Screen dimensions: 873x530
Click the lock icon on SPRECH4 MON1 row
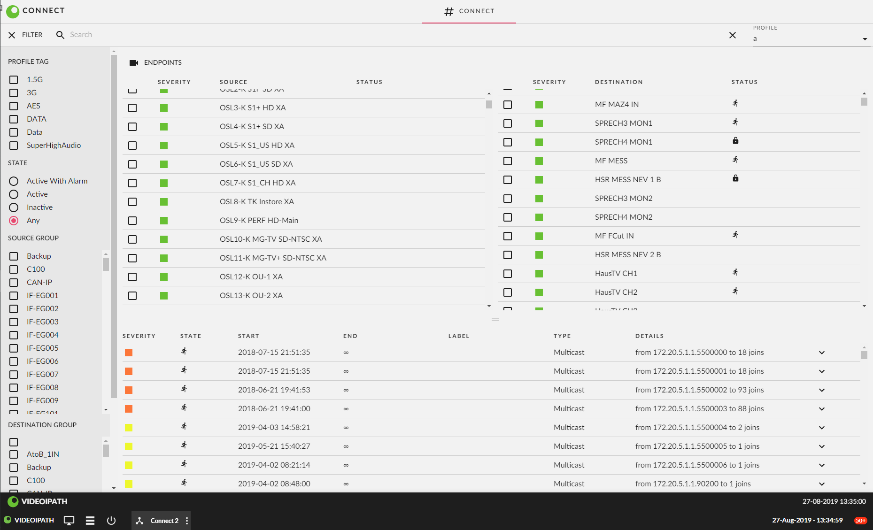pos(735,141)
